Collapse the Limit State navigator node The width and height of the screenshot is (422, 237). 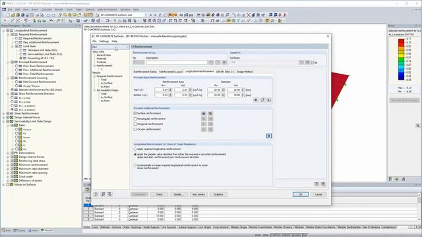tap(13, 46)
